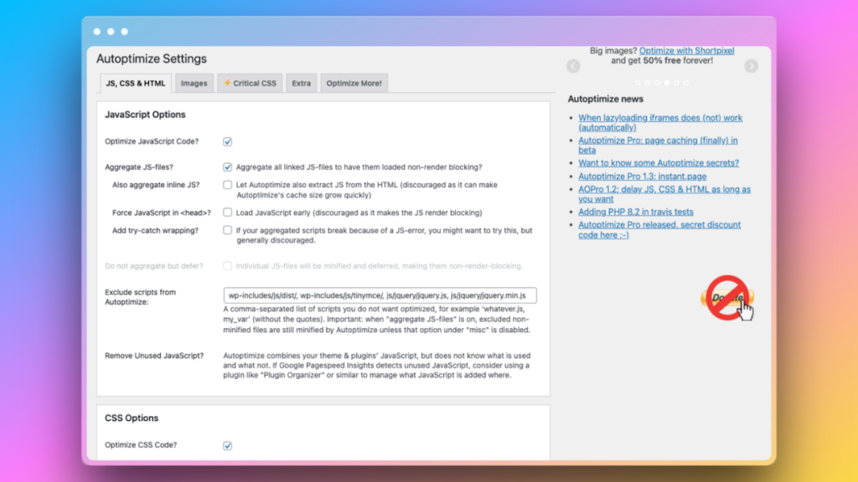Viewport: 858px width, 482px height.
Task: Select the fifth banner carousel dot
Action: (677, 83)
